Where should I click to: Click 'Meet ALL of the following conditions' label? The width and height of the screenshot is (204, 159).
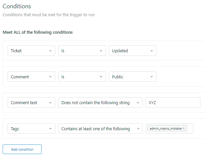tap(38, 32)
